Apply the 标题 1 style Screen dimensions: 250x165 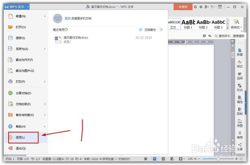click(x=188, y=24)
